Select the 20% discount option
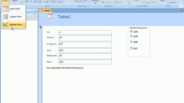 (131, 42)
